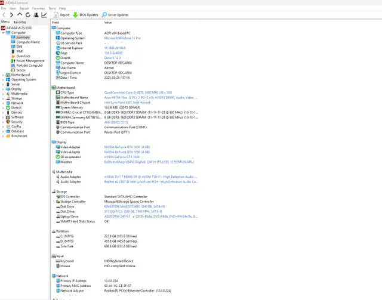Screen dimensions: 382x300
Task: Open the View menu
Action: [x=13, y=8]
